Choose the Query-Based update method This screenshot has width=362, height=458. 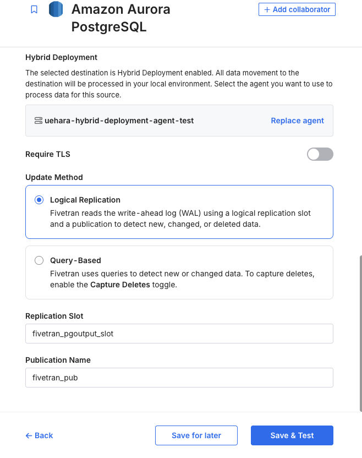39,260
